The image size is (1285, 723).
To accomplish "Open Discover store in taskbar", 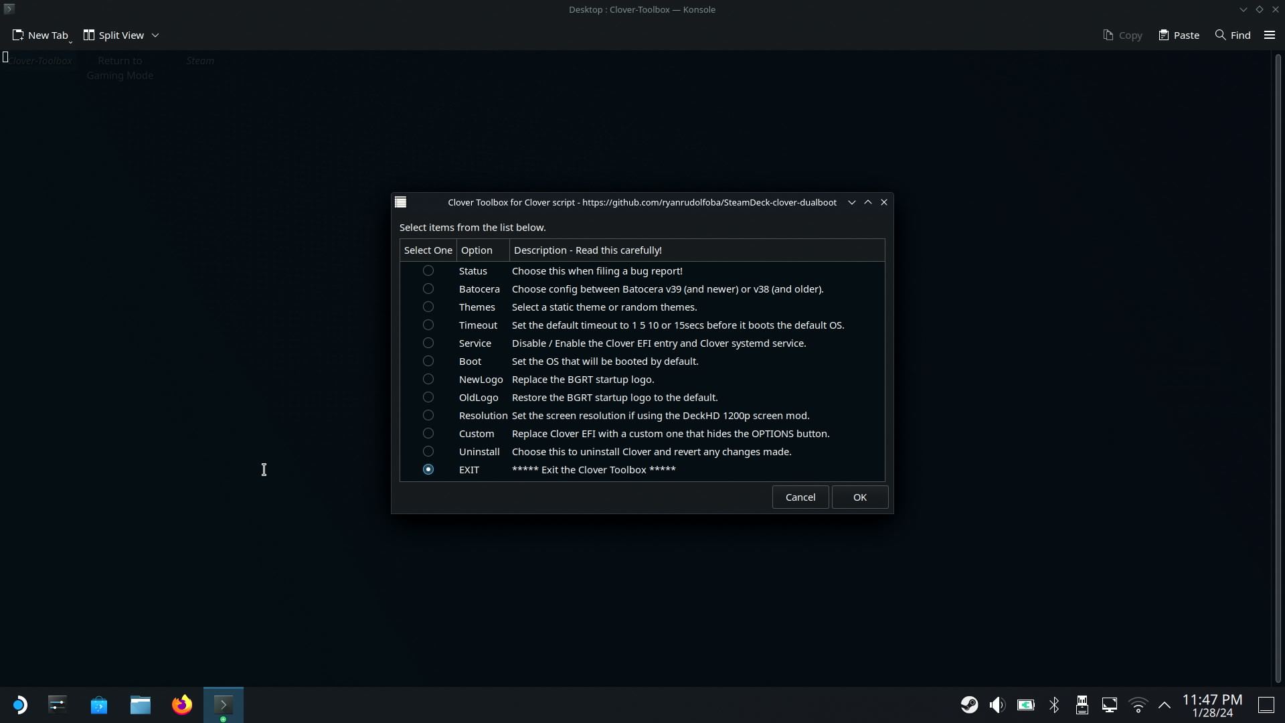I will [99, 705].
